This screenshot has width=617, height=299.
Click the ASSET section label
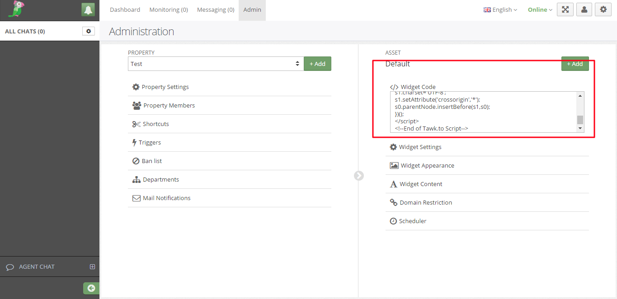393,53
